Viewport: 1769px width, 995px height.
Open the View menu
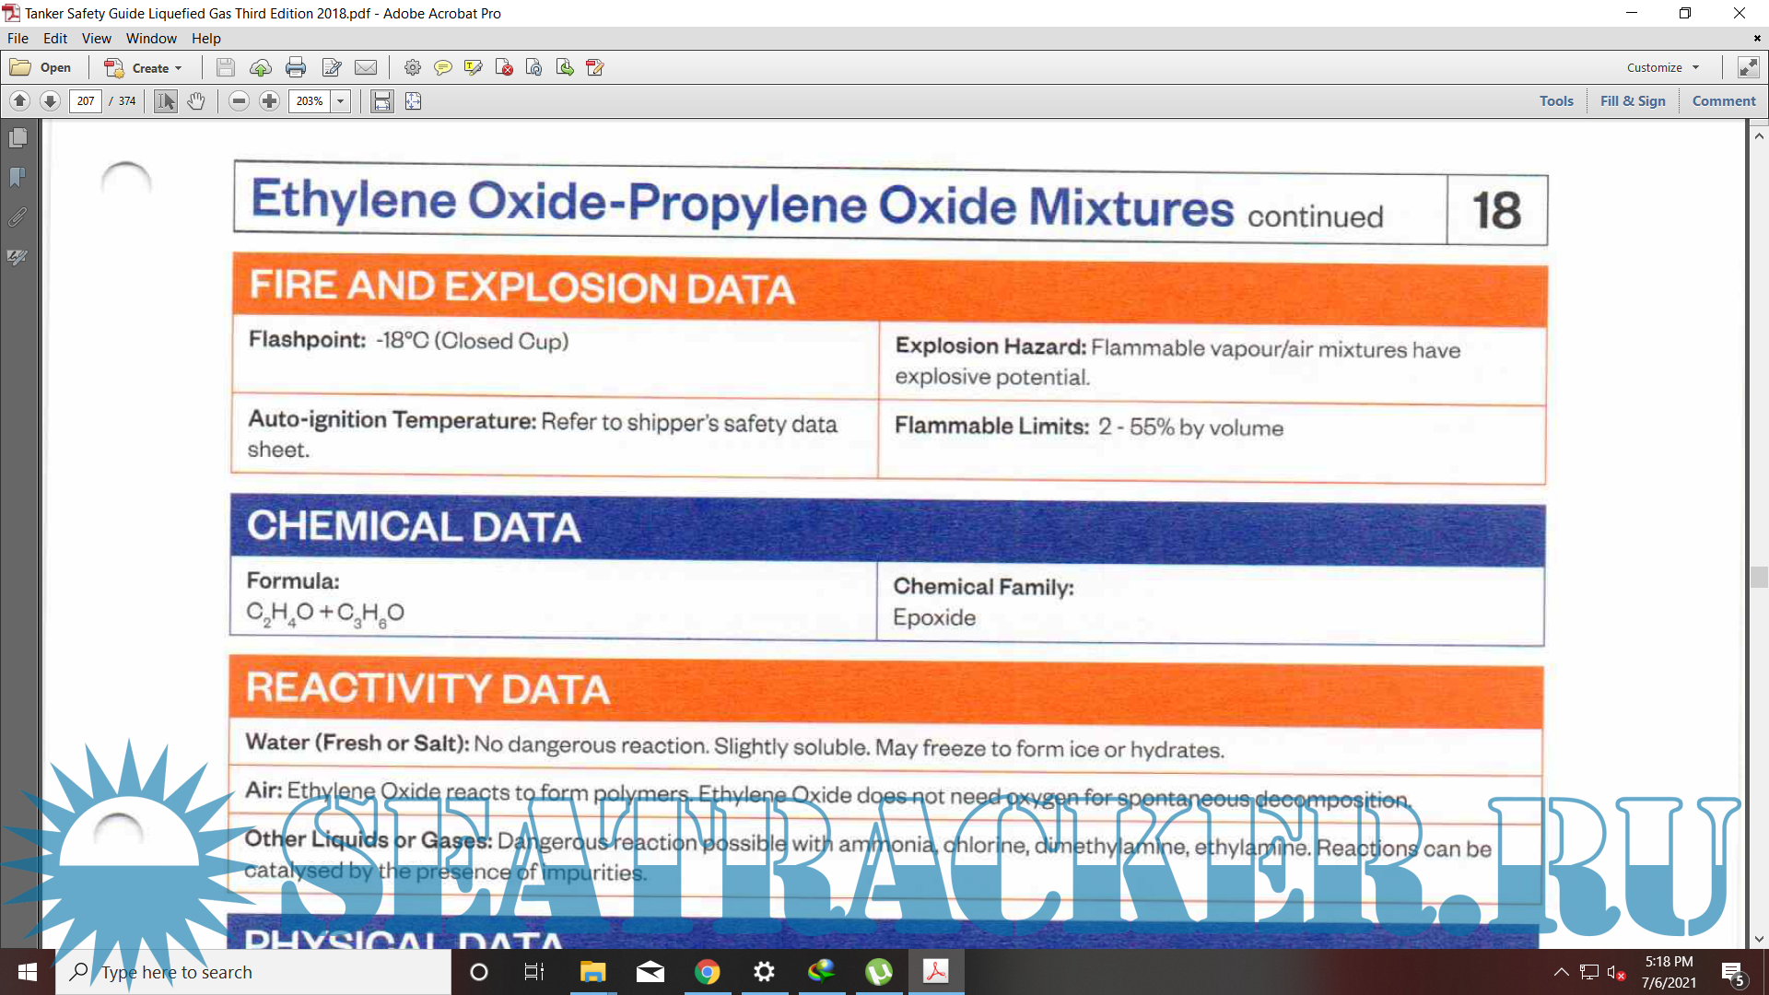click(96, 38)
